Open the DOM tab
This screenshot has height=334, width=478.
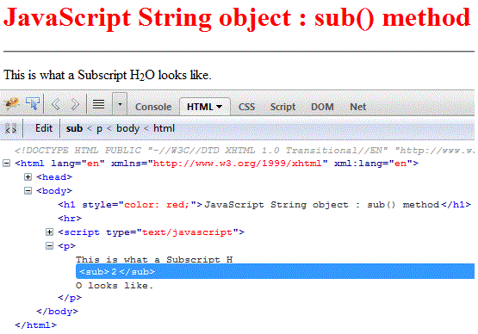(322, 107)
